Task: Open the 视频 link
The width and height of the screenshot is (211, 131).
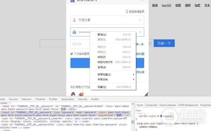Action: pos(188,5)
